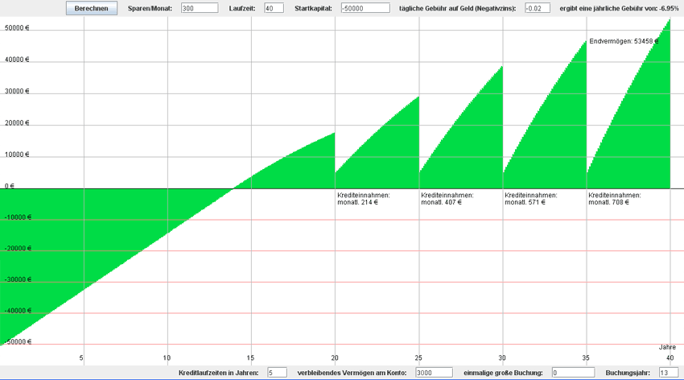Focus the Sparen/Monat input field

click(x=200, y=8)
